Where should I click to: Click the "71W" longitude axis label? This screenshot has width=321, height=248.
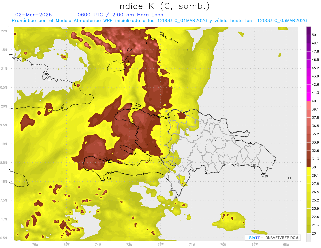(x=192, y=245)
